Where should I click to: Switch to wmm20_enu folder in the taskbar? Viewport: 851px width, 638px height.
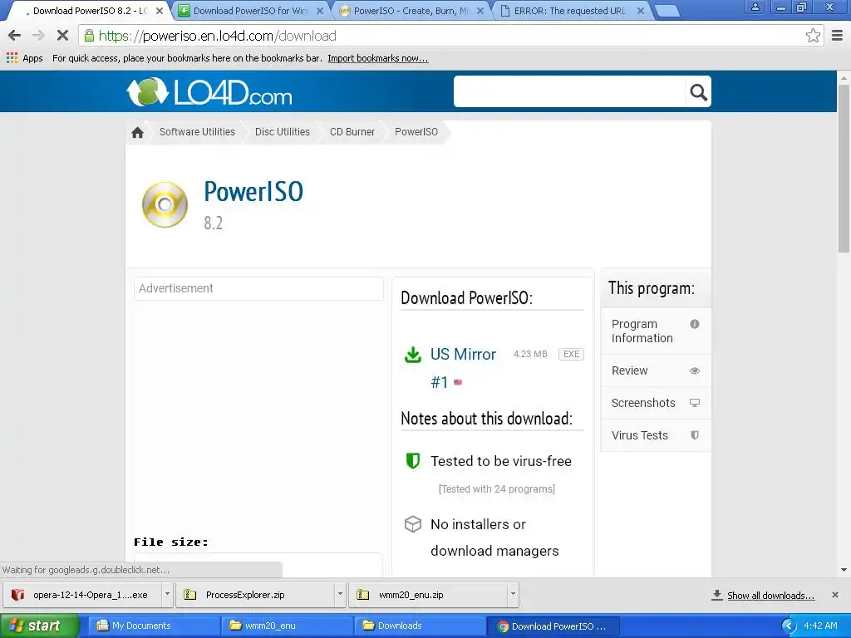[x=287, y=626]
